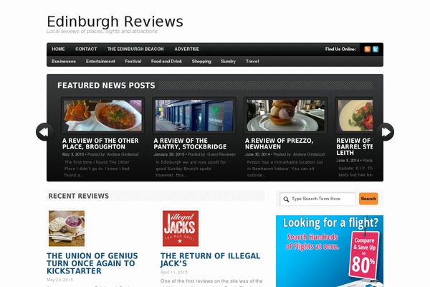Viewport: 430px width, 287px height.
Task: Open the Advertise menu item
Action: click(x=187, y=50)
